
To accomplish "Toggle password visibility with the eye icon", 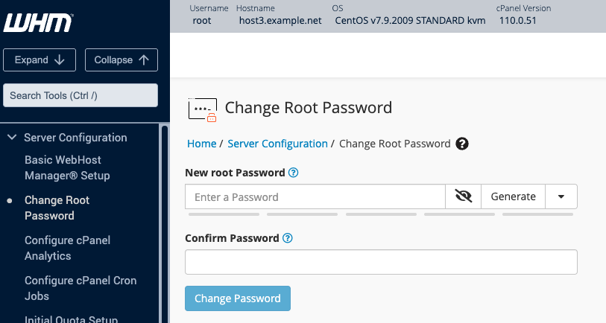I will [464, 196].
